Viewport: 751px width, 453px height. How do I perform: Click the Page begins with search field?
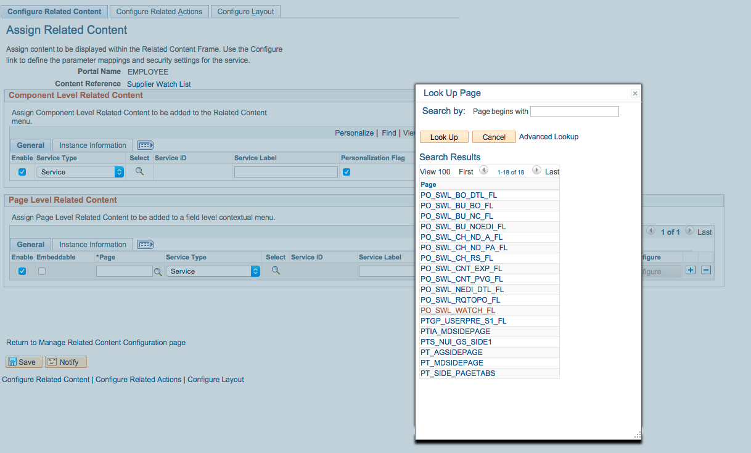[574, 112]
